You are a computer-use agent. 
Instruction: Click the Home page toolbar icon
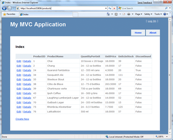[x=108, y=14]
